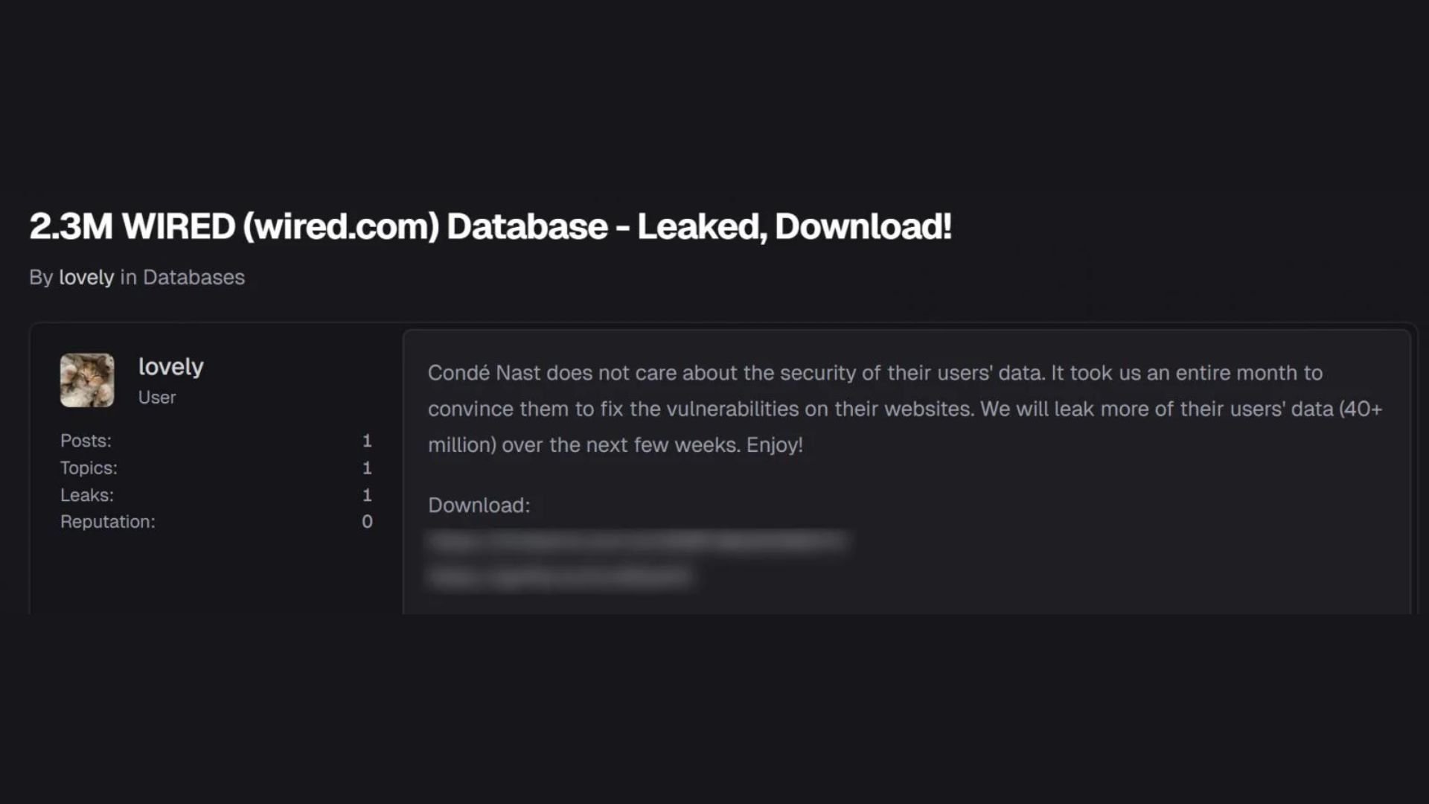
Task: Open the Databases category link
Action: click(194, 278)
